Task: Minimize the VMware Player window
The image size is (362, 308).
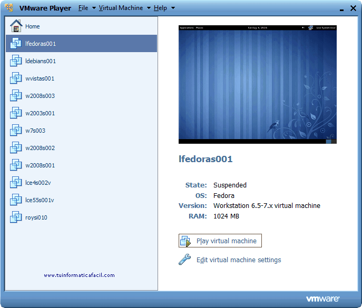Action: 341,9
